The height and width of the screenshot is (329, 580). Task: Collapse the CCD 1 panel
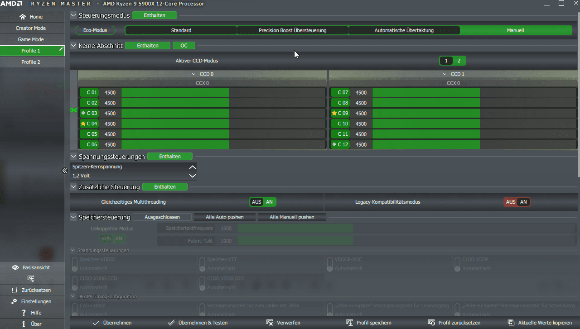coord(445,74)
